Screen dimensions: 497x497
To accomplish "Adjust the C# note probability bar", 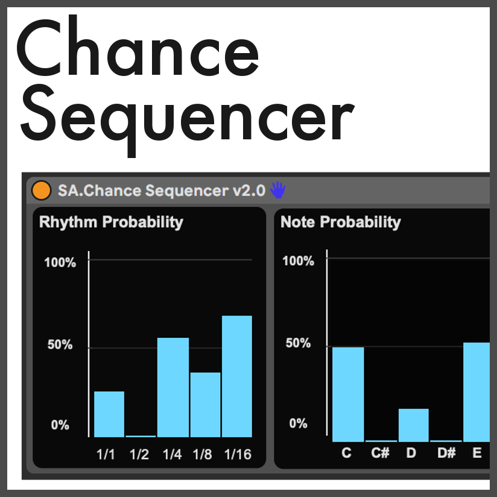I will [x=381, y=441].
